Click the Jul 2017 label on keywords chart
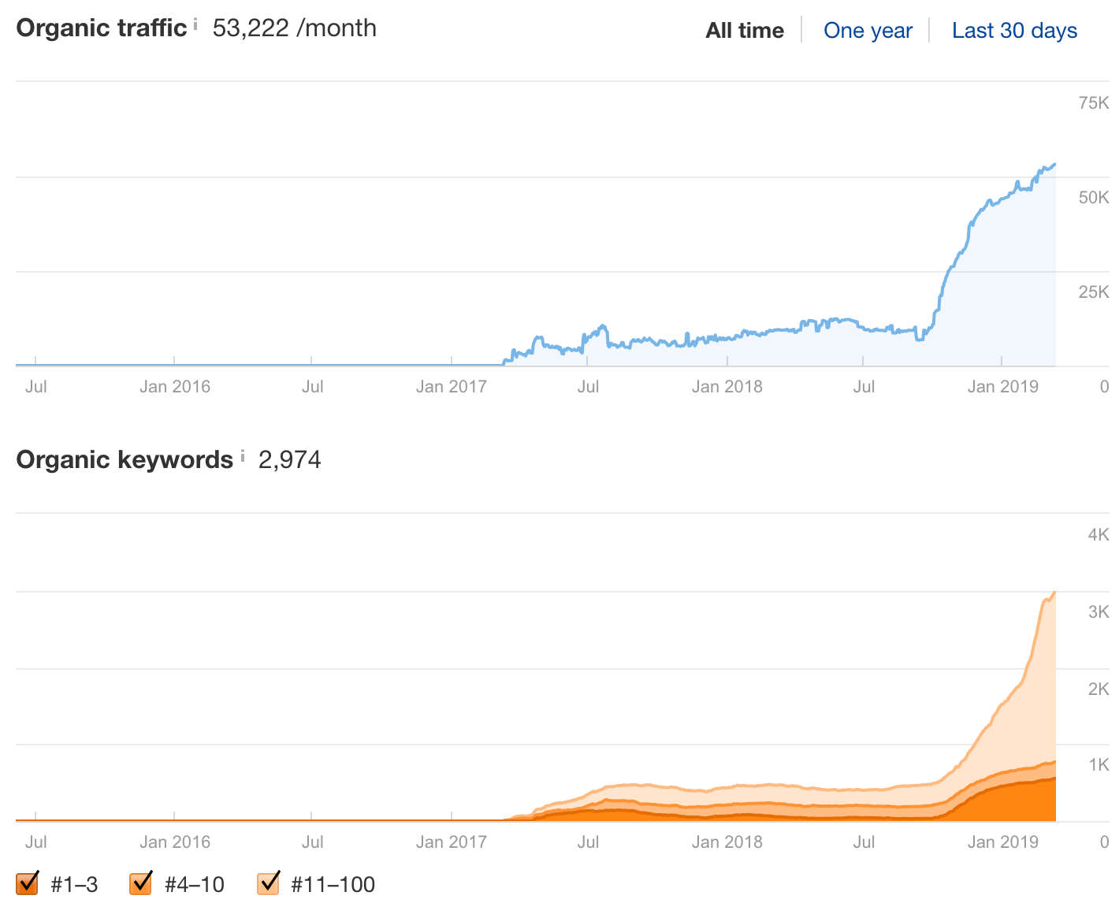This screenshot has height=903, width=1119. click(x=588, y=842)
